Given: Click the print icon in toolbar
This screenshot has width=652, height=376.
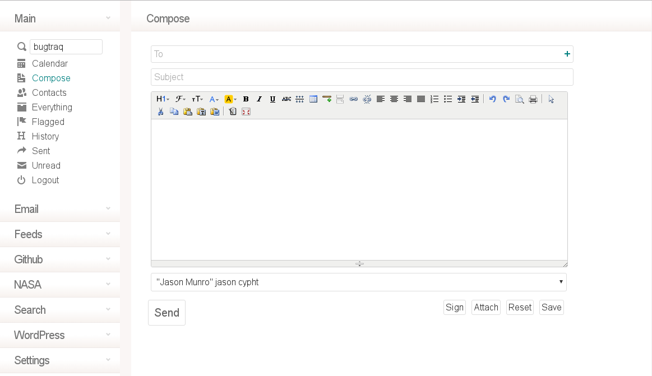Looking at the screenshot, I should 533,99.
